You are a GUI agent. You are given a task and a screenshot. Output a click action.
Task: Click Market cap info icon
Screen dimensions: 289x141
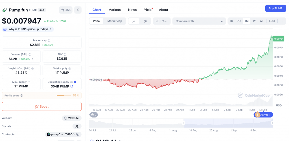pyautogui.click(x=49, y=40)
